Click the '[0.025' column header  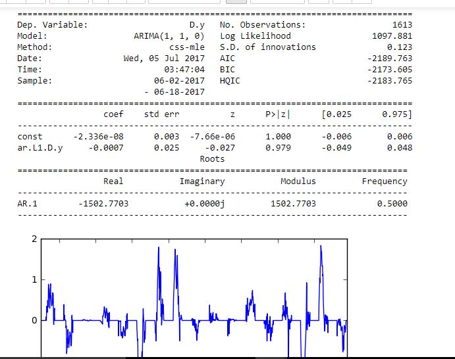(x=336, y=114)
